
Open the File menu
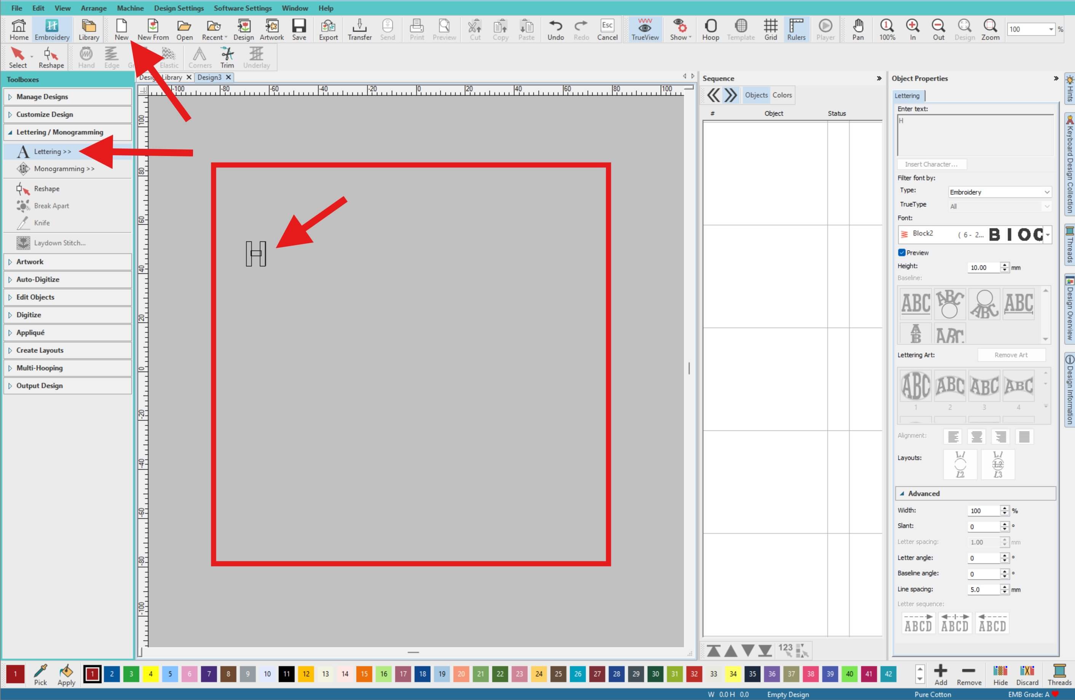pos(17,8)
